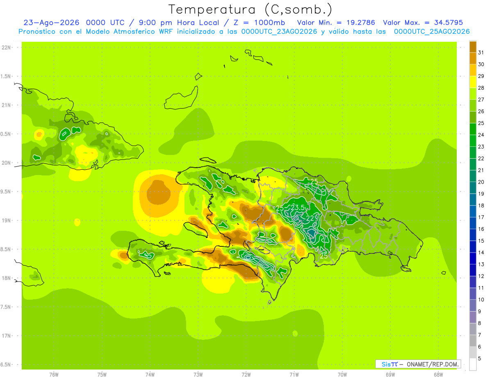Click the longitude axis label "73W"
This screenshot has width=492, height=380.
198,375
